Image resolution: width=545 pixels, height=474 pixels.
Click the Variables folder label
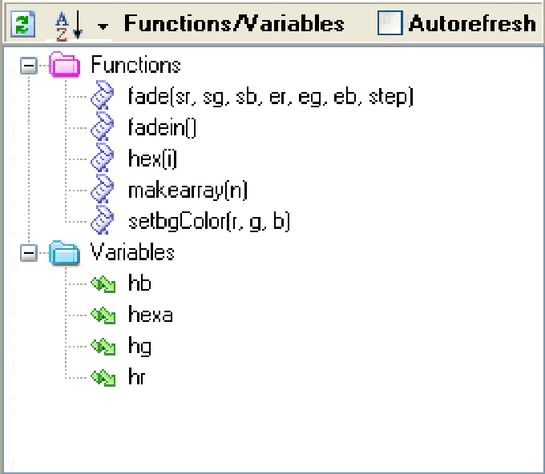(x=132, y=253)
